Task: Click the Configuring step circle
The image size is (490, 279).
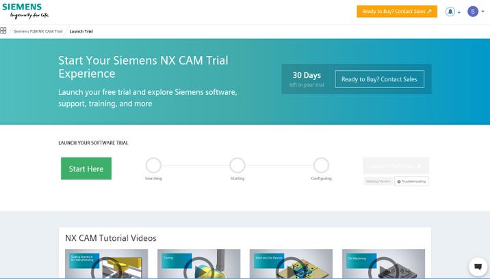Action: (321, 165)
